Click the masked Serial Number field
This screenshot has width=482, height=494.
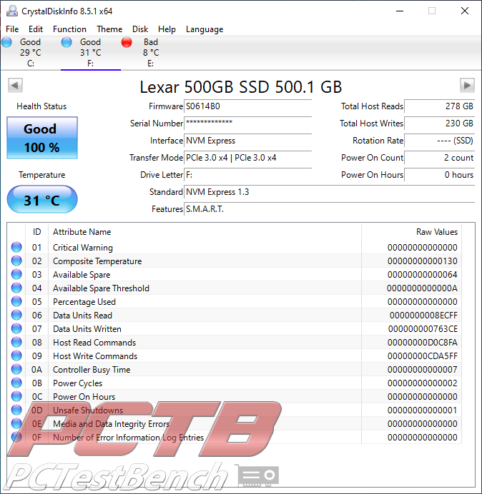pyautogui.click(x=247, y=123)
